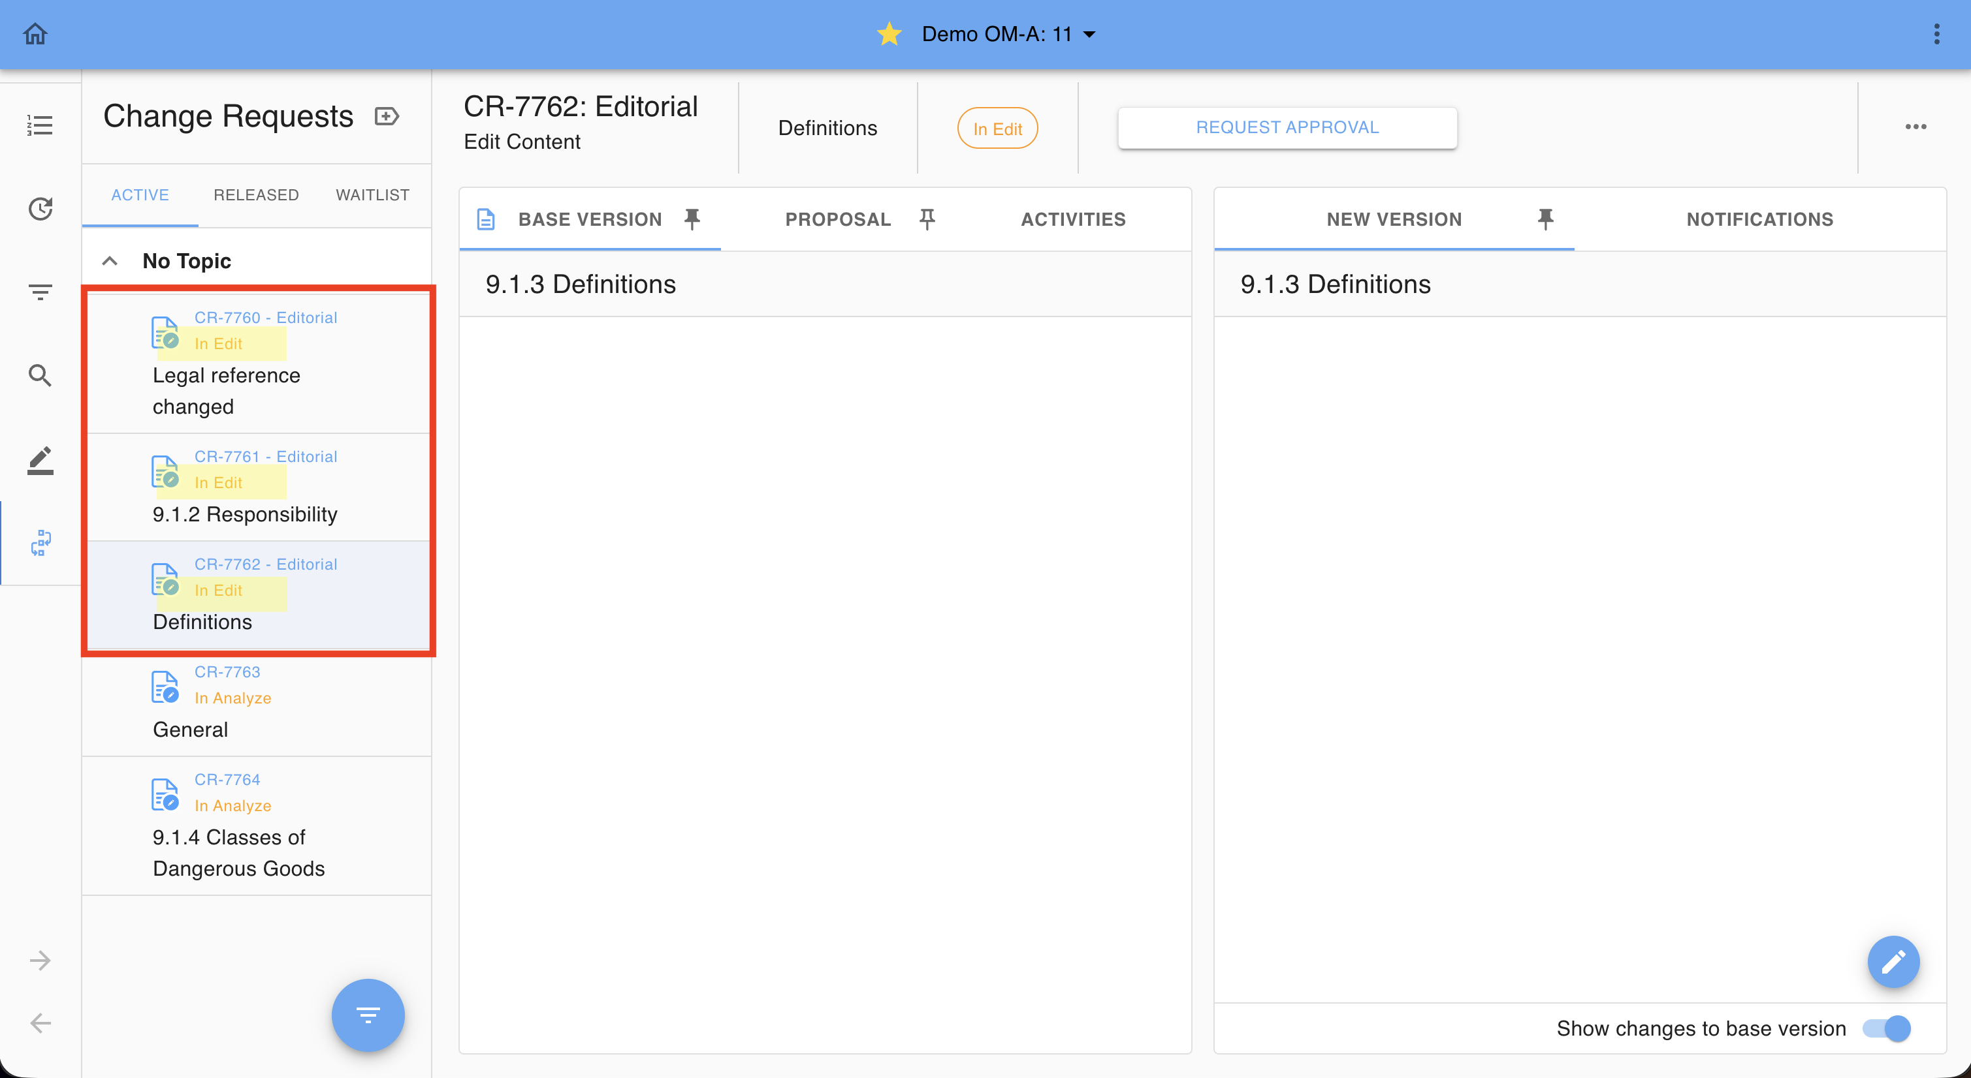The height and width of the screenshot is (1078, 1971).
Task: Open change request CR-7763 General
Action: [x=256, y=701]
